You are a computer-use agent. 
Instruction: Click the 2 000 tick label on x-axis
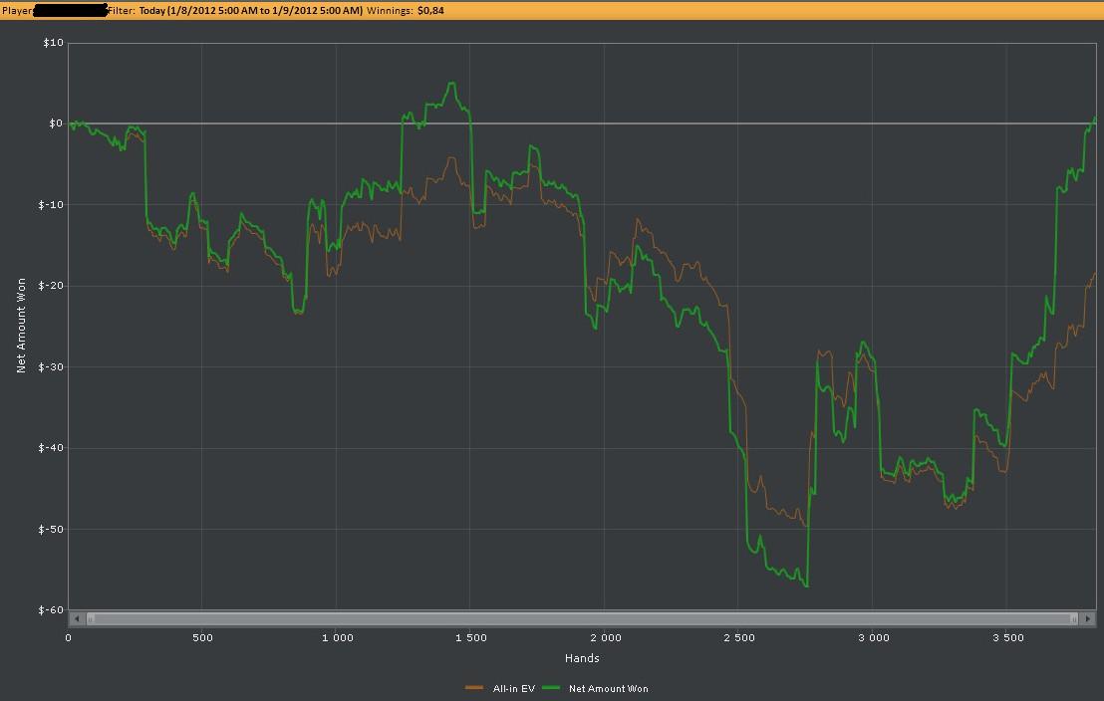point(605,637)
